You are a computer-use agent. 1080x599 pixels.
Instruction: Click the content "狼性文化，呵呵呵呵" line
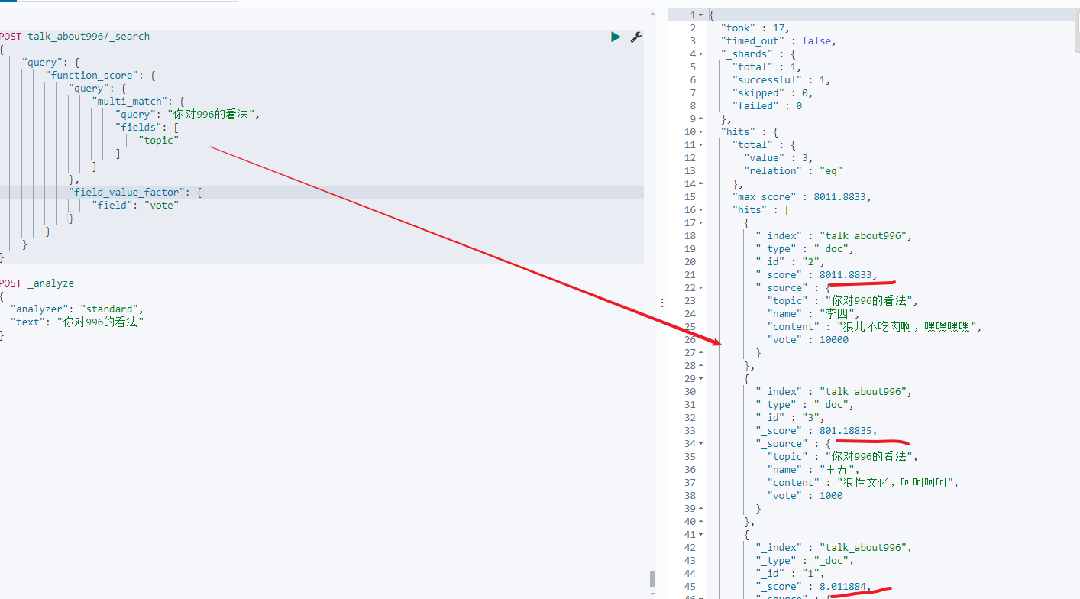863,483
